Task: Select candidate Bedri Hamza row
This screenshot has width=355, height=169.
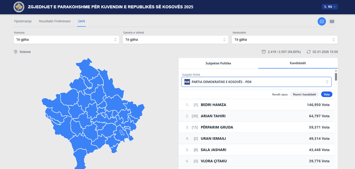Action: click(x=257, y=105)
